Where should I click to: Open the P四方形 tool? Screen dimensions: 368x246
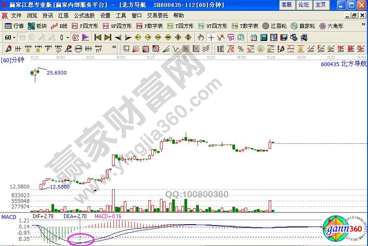[x=85, y=26]
